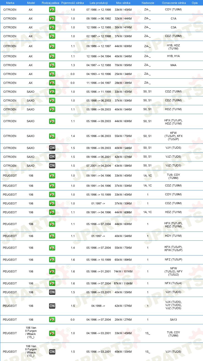
Task: Select the engine code cell 'C3A'
Action: click(173, 27)
